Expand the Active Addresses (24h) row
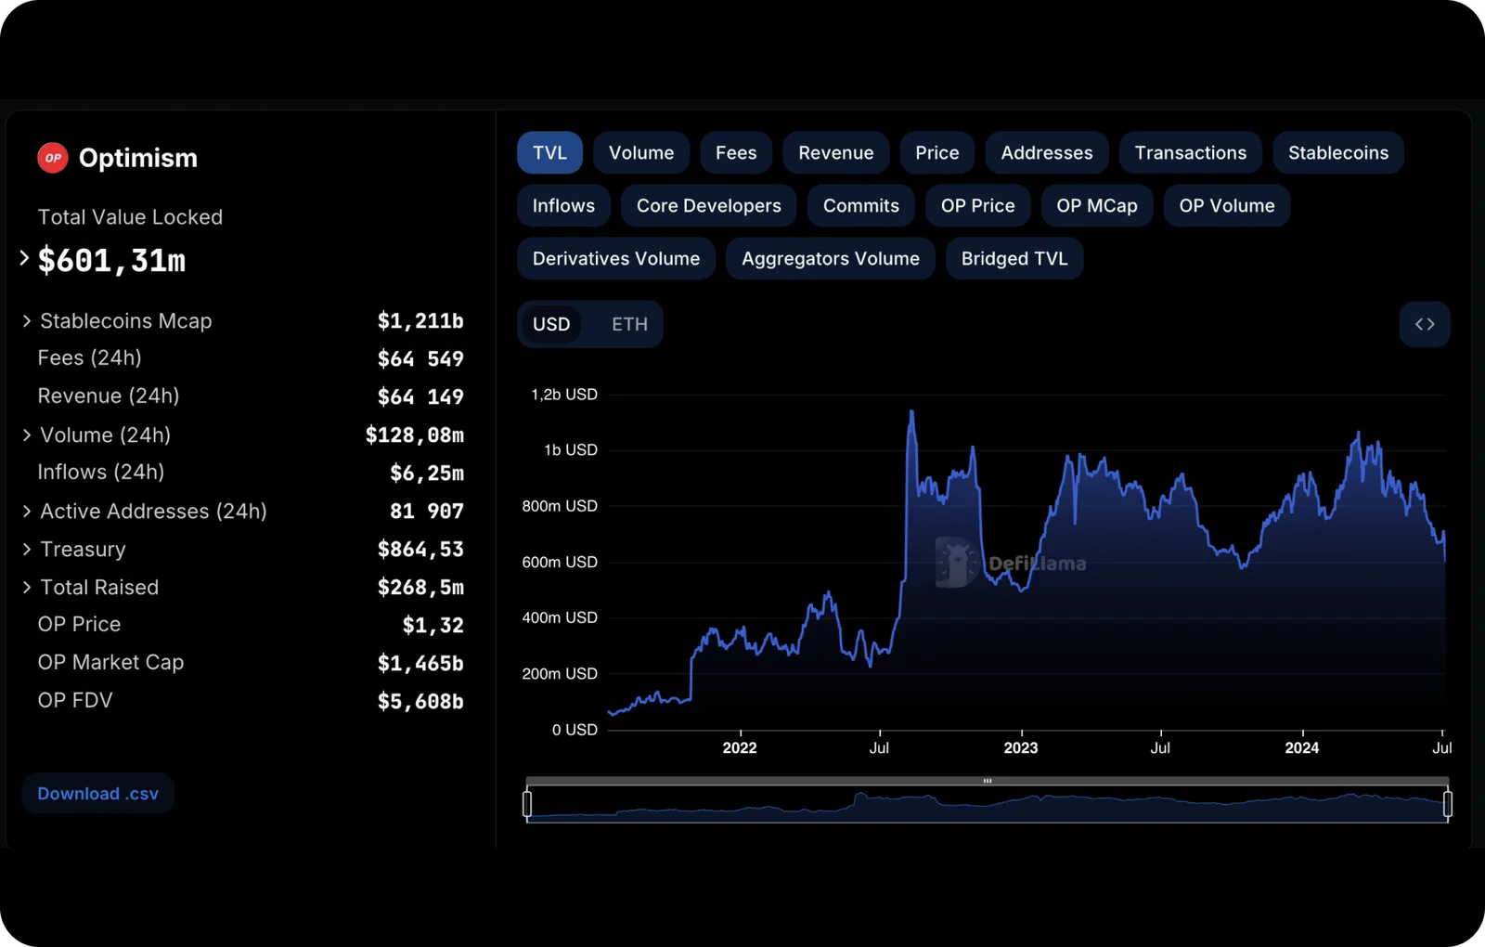Viewport: 1485px width, 947px height. tap(27, 511)
